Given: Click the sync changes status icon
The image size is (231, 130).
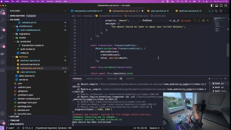Looking at the screenshot, I should tap(18, 128).
